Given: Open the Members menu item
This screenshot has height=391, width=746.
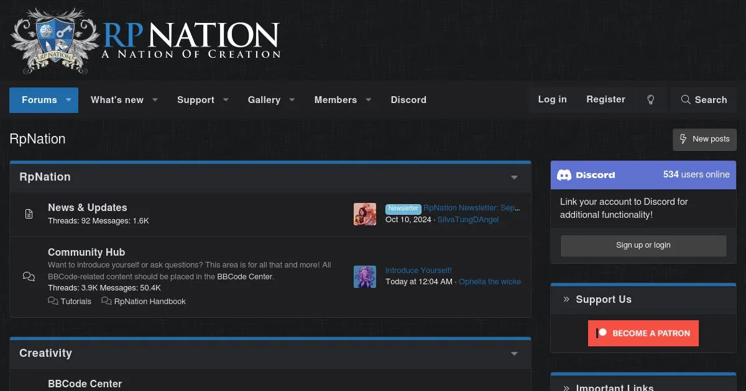Looking at the screenshot, I should [x=336, y=100].
